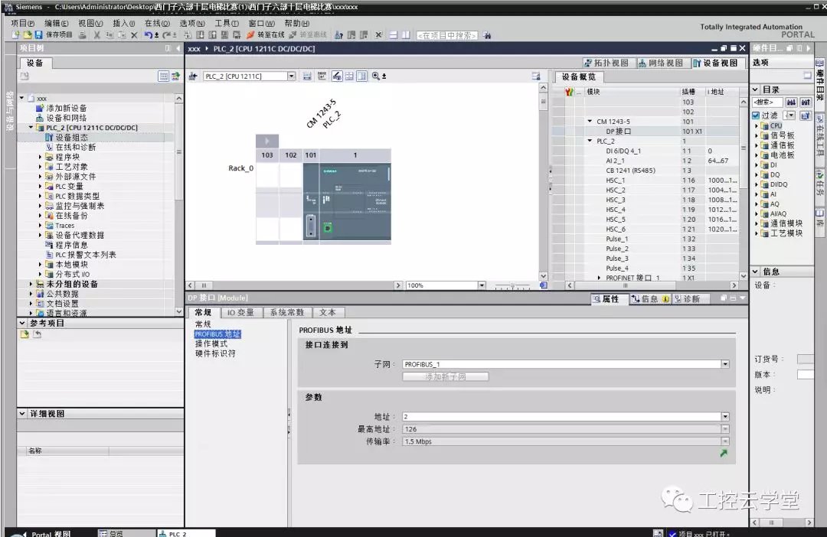Switch to the IO 变量 tab
This screenshot has width=827, height=537.
(240, 312)
